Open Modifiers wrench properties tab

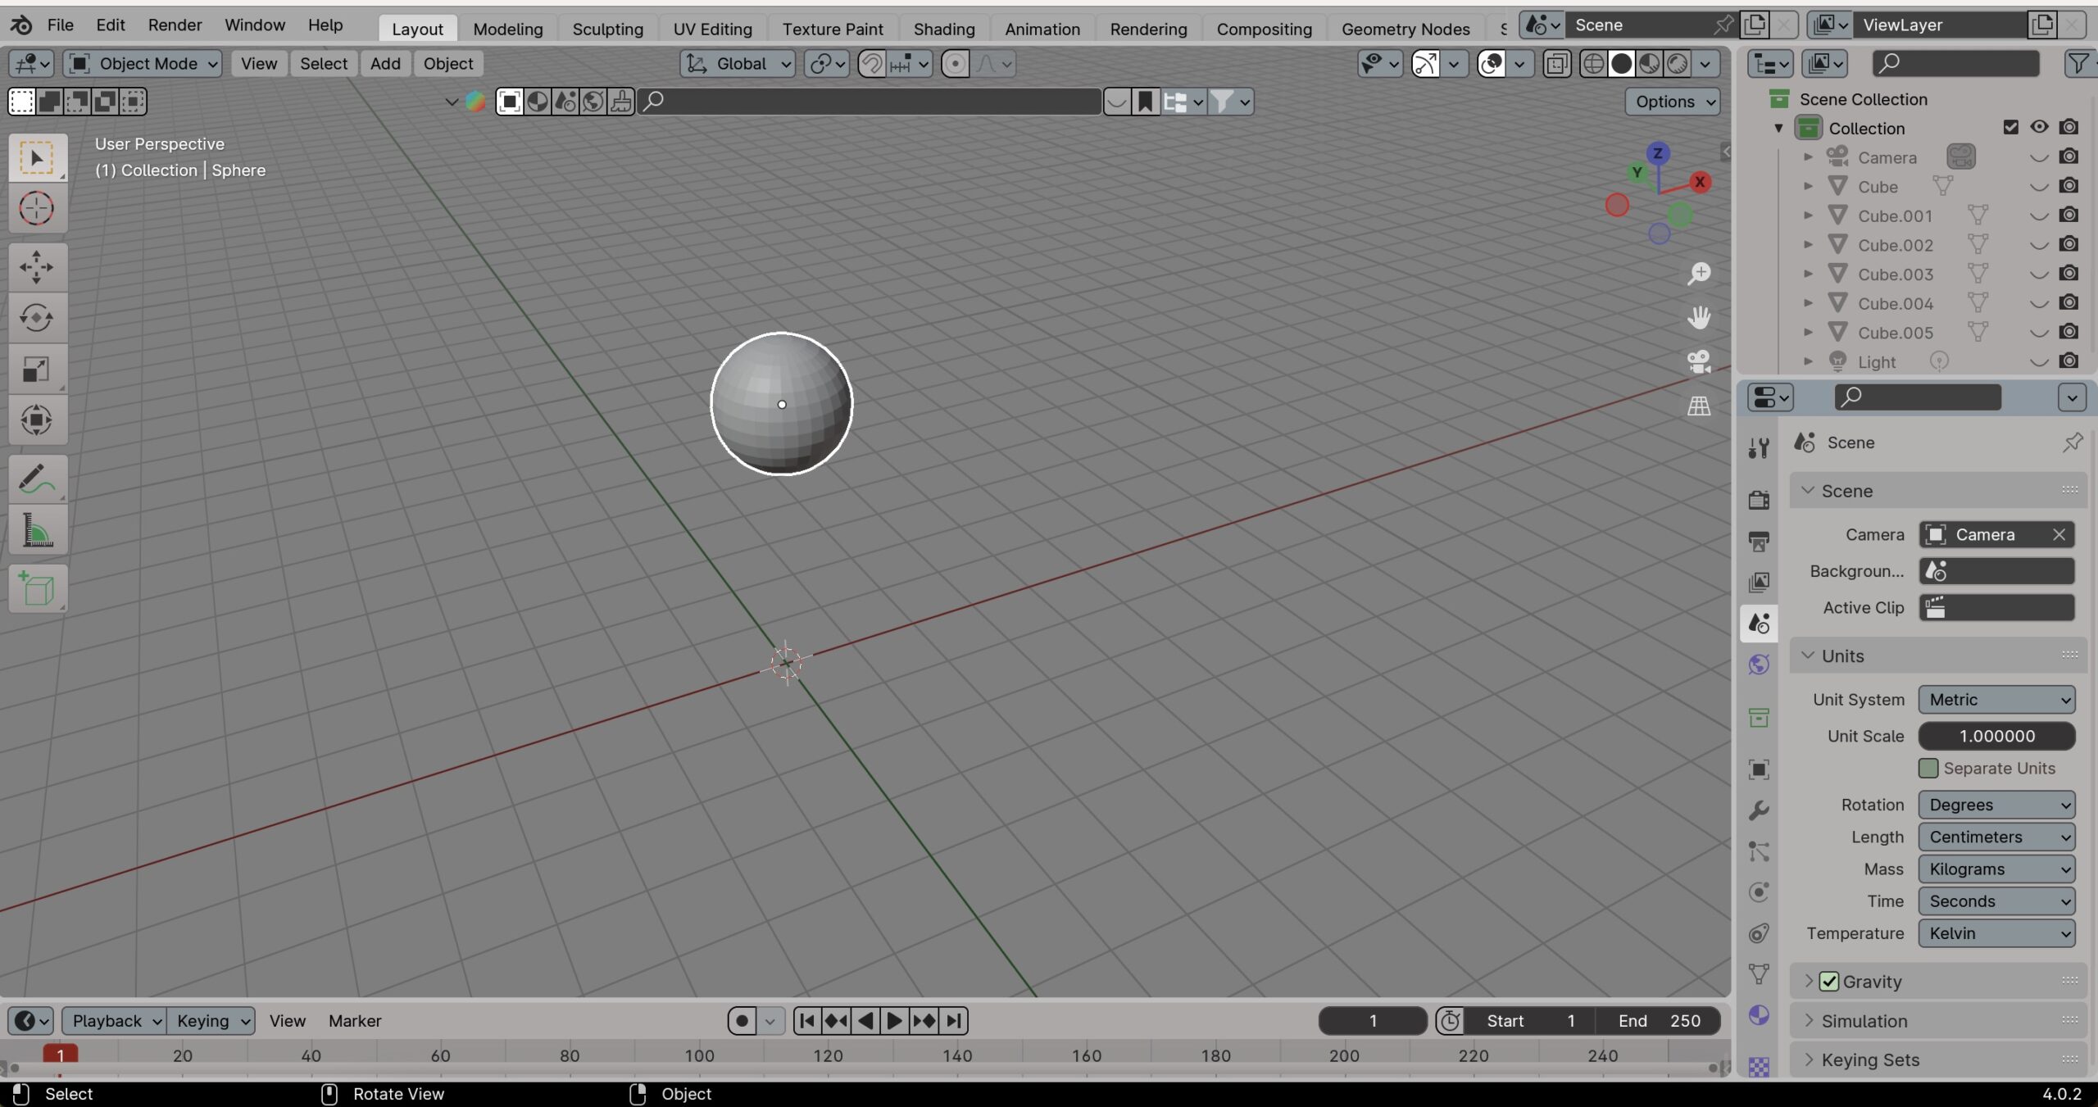click(1759, 810)
